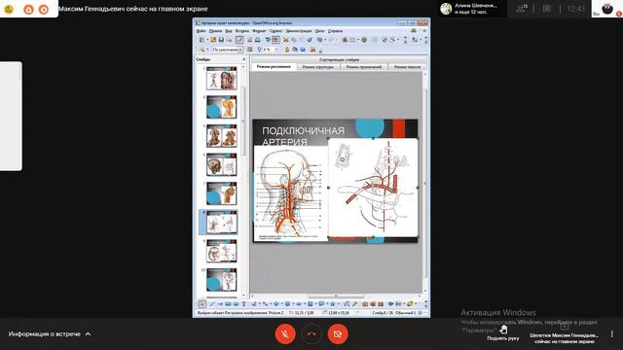Click the slide title ПОДКЛЮЧИЧНАЯ АРТЕРИЯ

coord(303,136)
